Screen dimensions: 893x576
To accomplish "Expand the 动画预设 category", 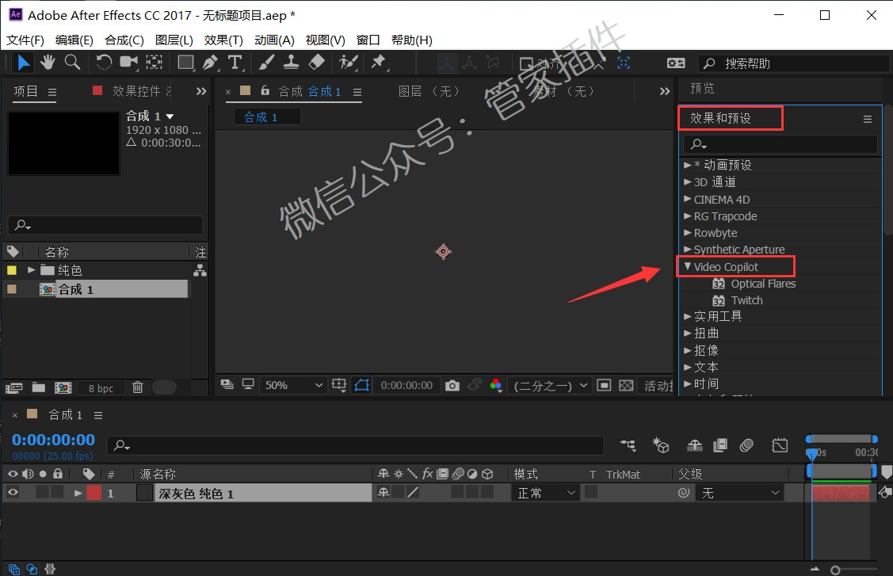I will pos(688,165).
